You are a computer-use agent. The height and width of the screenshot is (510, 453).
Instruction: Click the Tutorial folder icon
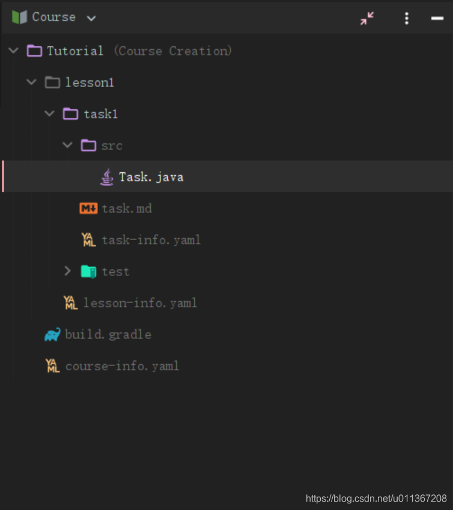[x=34, y=51]
